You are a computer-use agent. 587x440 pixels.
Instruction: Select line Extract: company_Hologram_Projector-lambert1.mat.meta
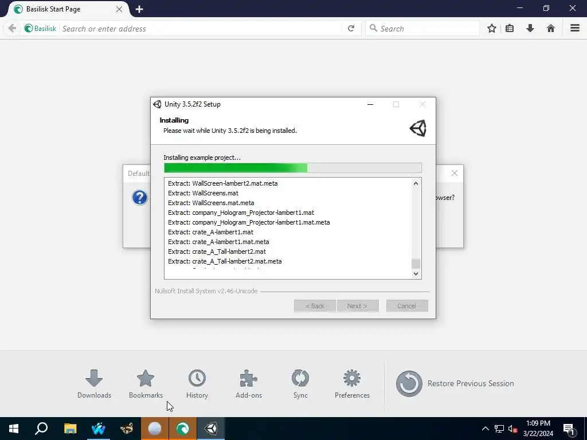(249, 222)
